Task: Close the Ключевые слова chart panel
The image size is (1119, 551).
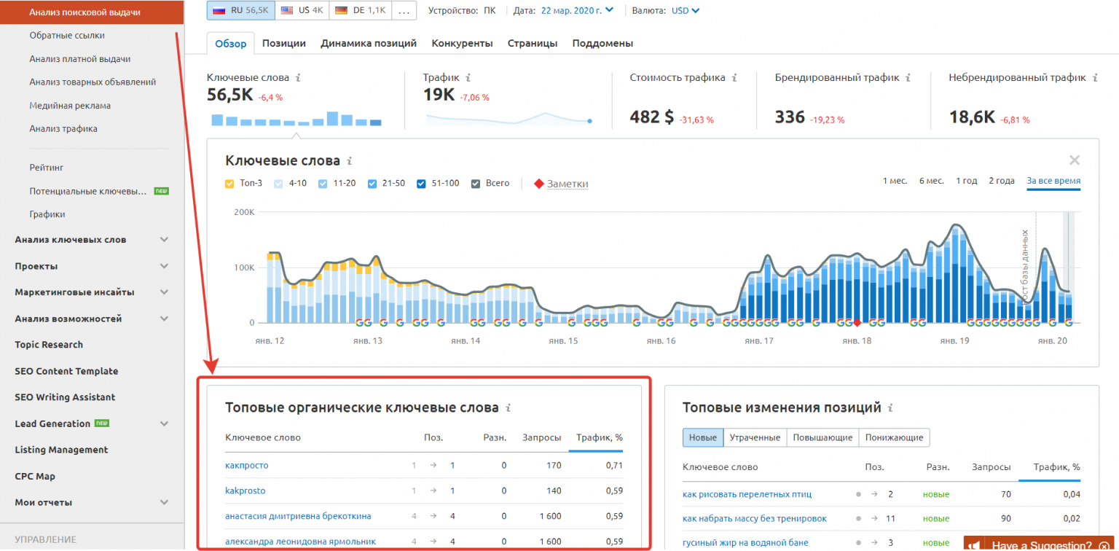Action: click(1074, 160)
